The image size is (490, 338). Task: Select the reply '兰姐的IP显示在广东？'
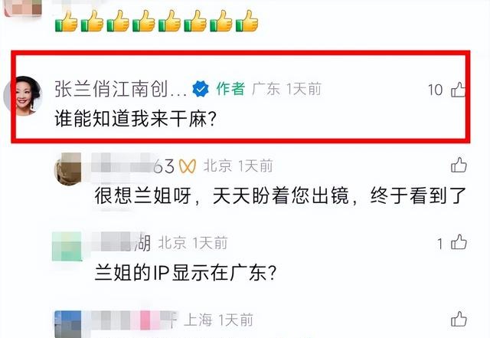tap(185, 273)
